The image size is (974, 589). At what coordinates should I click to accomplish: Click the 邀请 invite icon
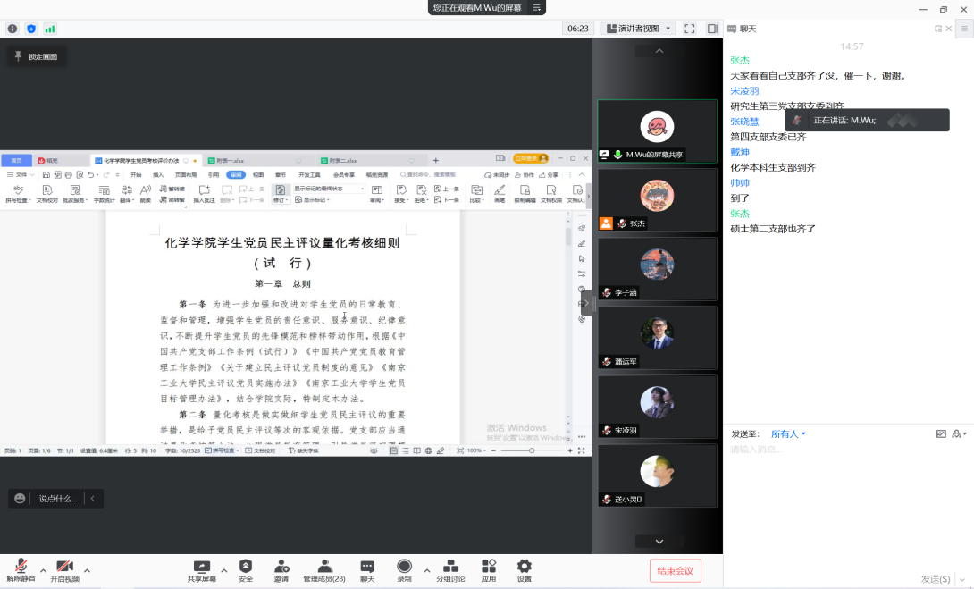click(281, 568)
